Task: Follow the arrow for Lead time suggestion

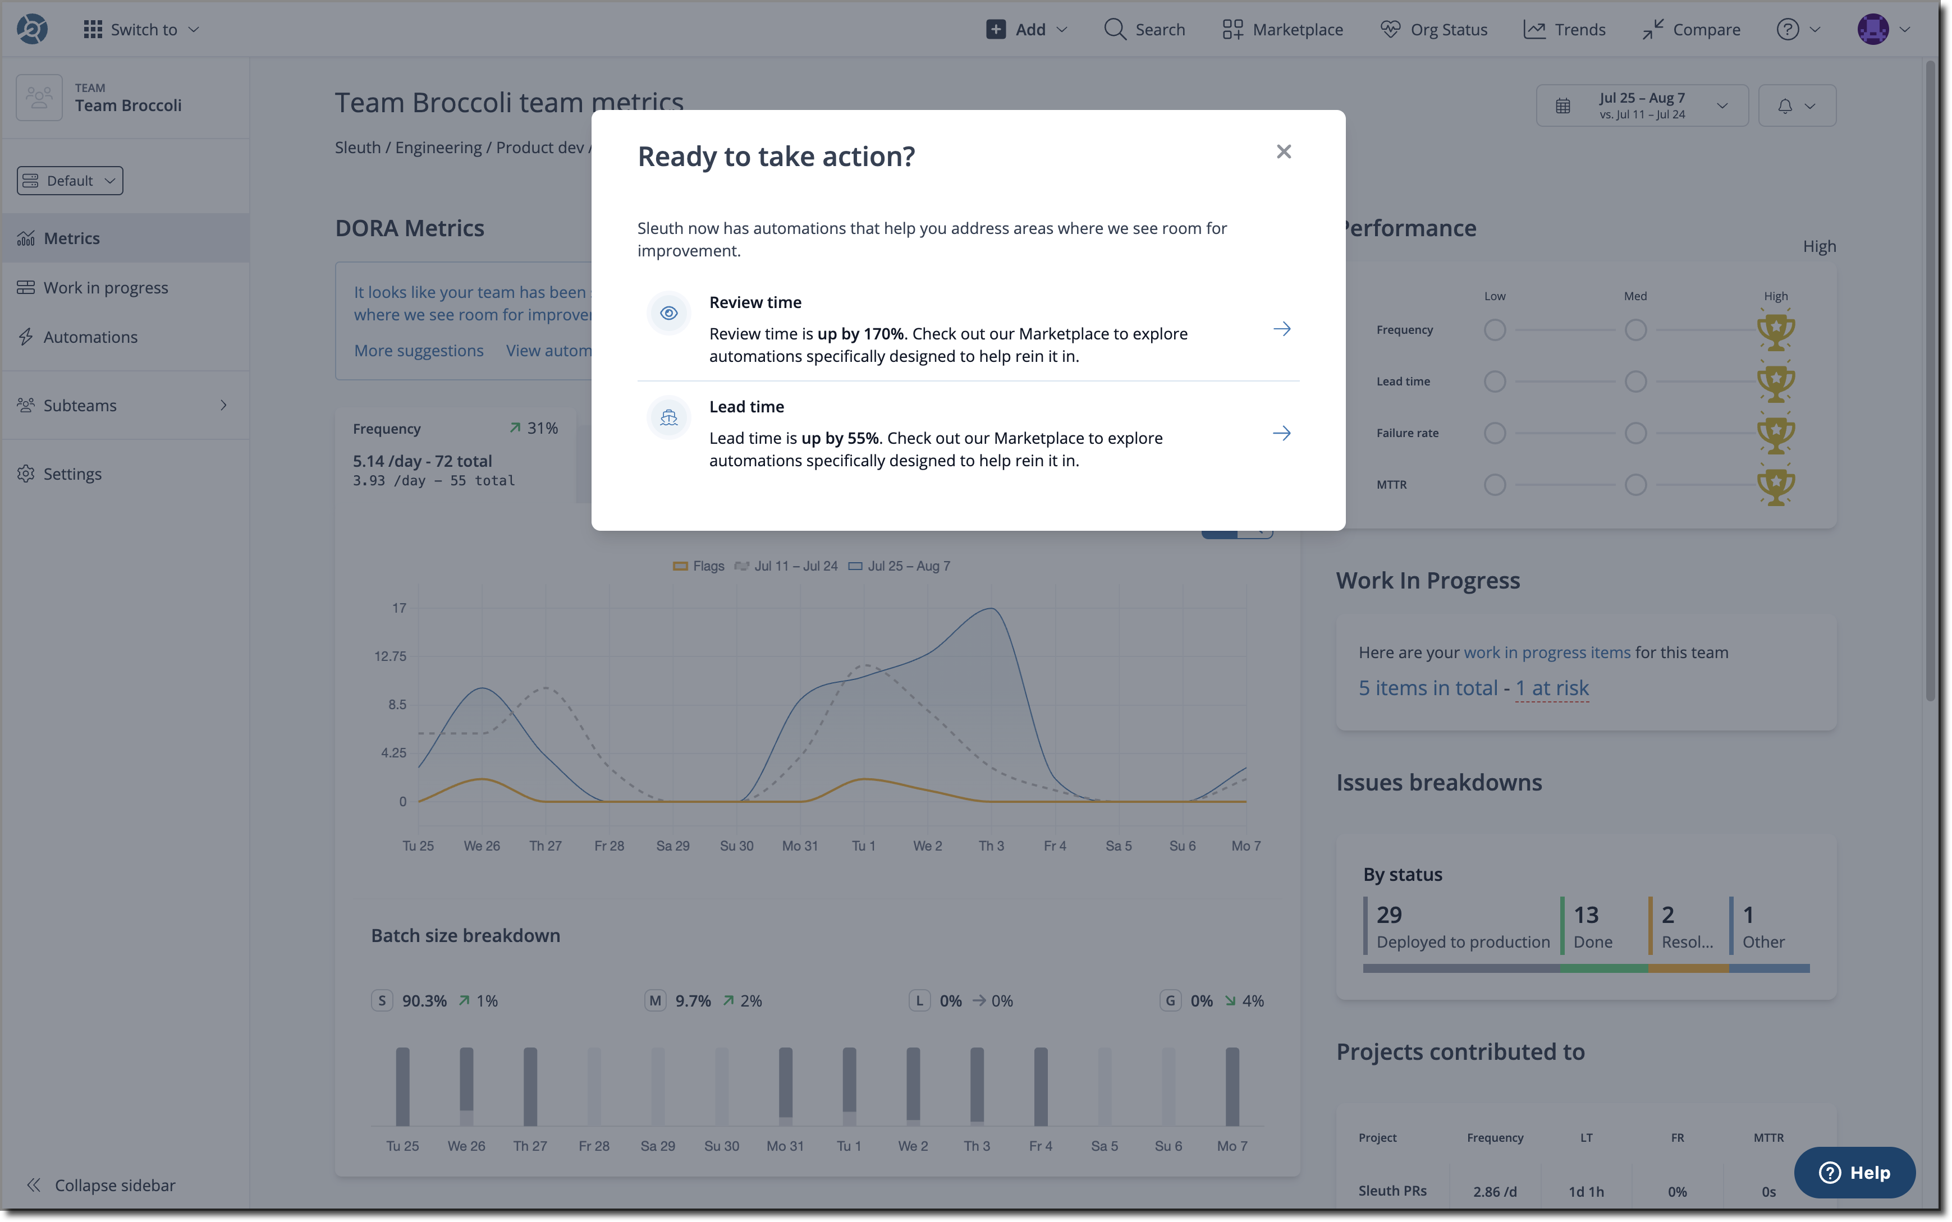Action: [1281, 433]
